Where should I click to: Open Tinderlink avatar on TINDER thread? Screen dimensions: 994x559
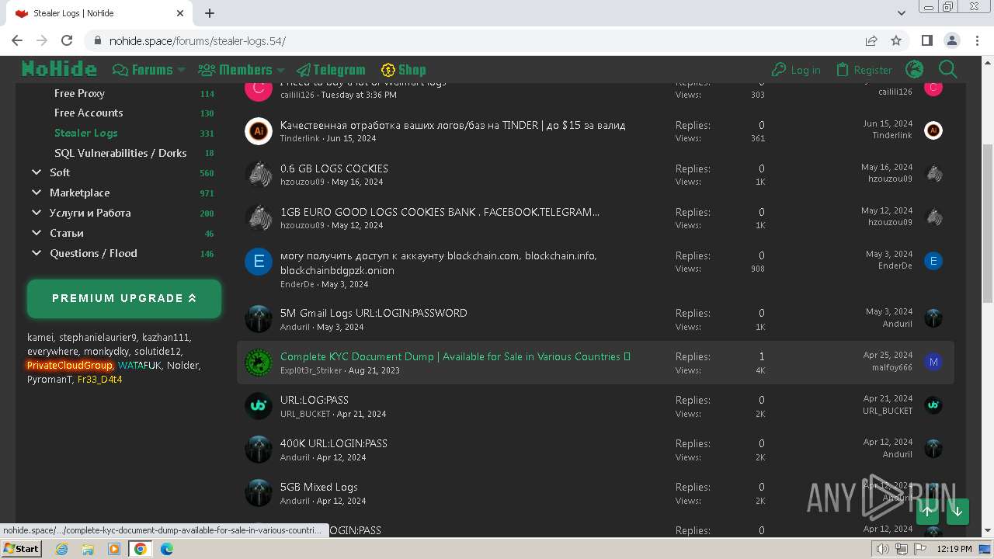259,131
